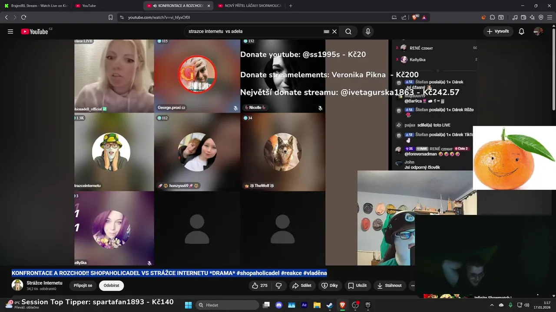This screenshot has height=312, width=556.
Task: Open Discord from the taskbar
Action: click(x=279, y=305)
